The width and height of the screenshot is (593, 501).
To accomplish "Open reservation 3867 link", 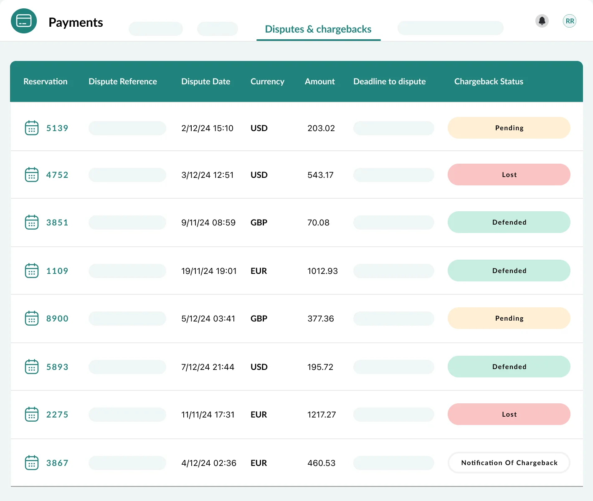I will pyautogui.click(x=57, y=463).
